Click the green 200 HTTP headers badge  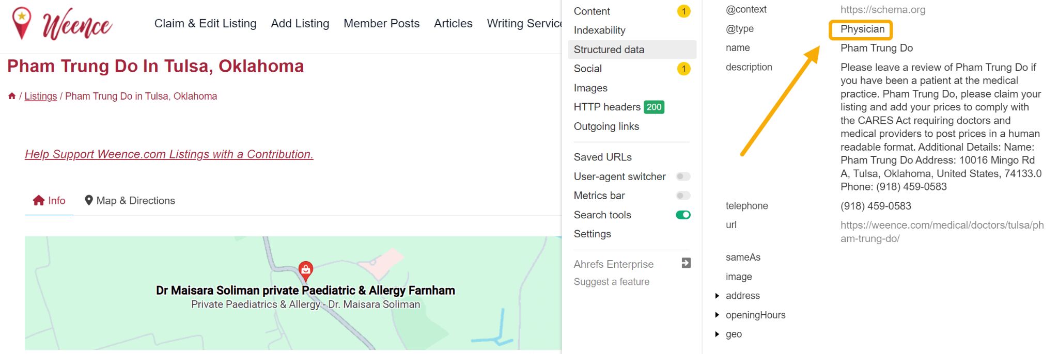654,107
